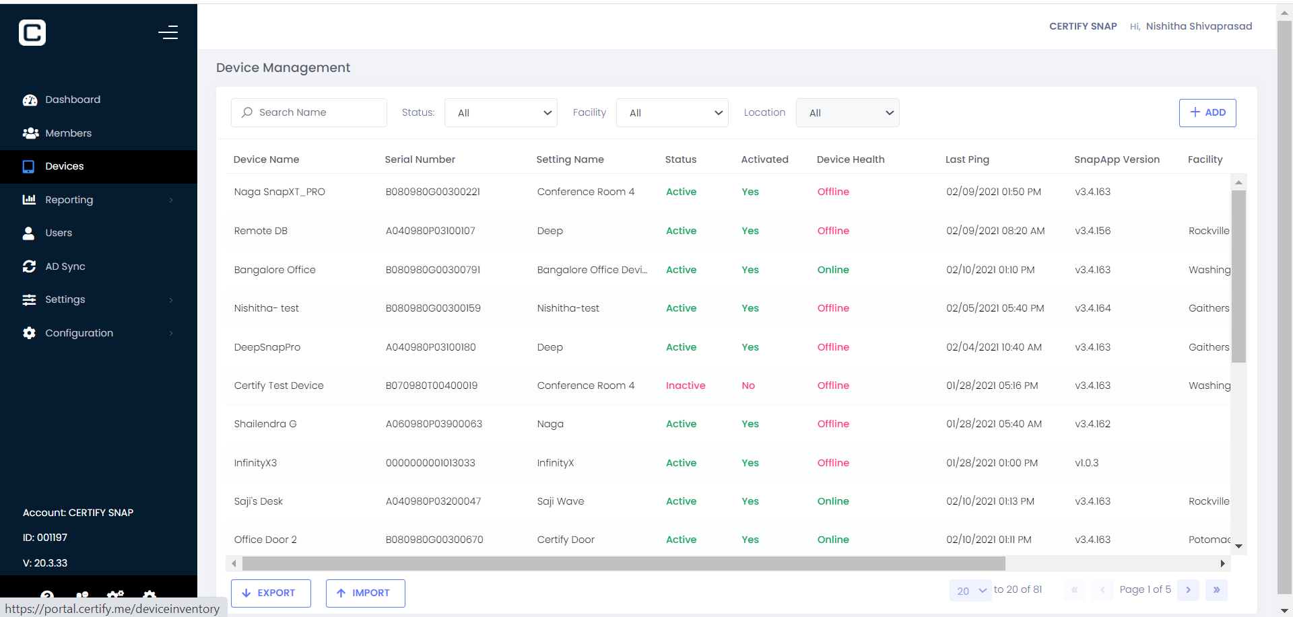Select the Nishitha- test device name
The image size is (1293, 617).
[x=266, y=308]
